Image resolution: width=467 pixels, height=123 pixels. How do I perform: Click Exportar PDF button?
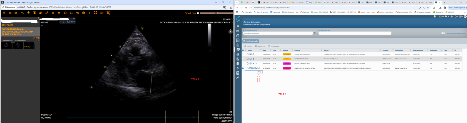tap(260, 46)
